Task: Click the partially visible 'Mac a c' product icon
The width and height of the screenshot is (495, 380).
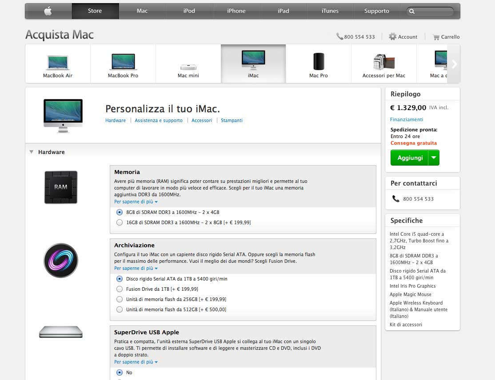Action: click(x=441, y=59)
